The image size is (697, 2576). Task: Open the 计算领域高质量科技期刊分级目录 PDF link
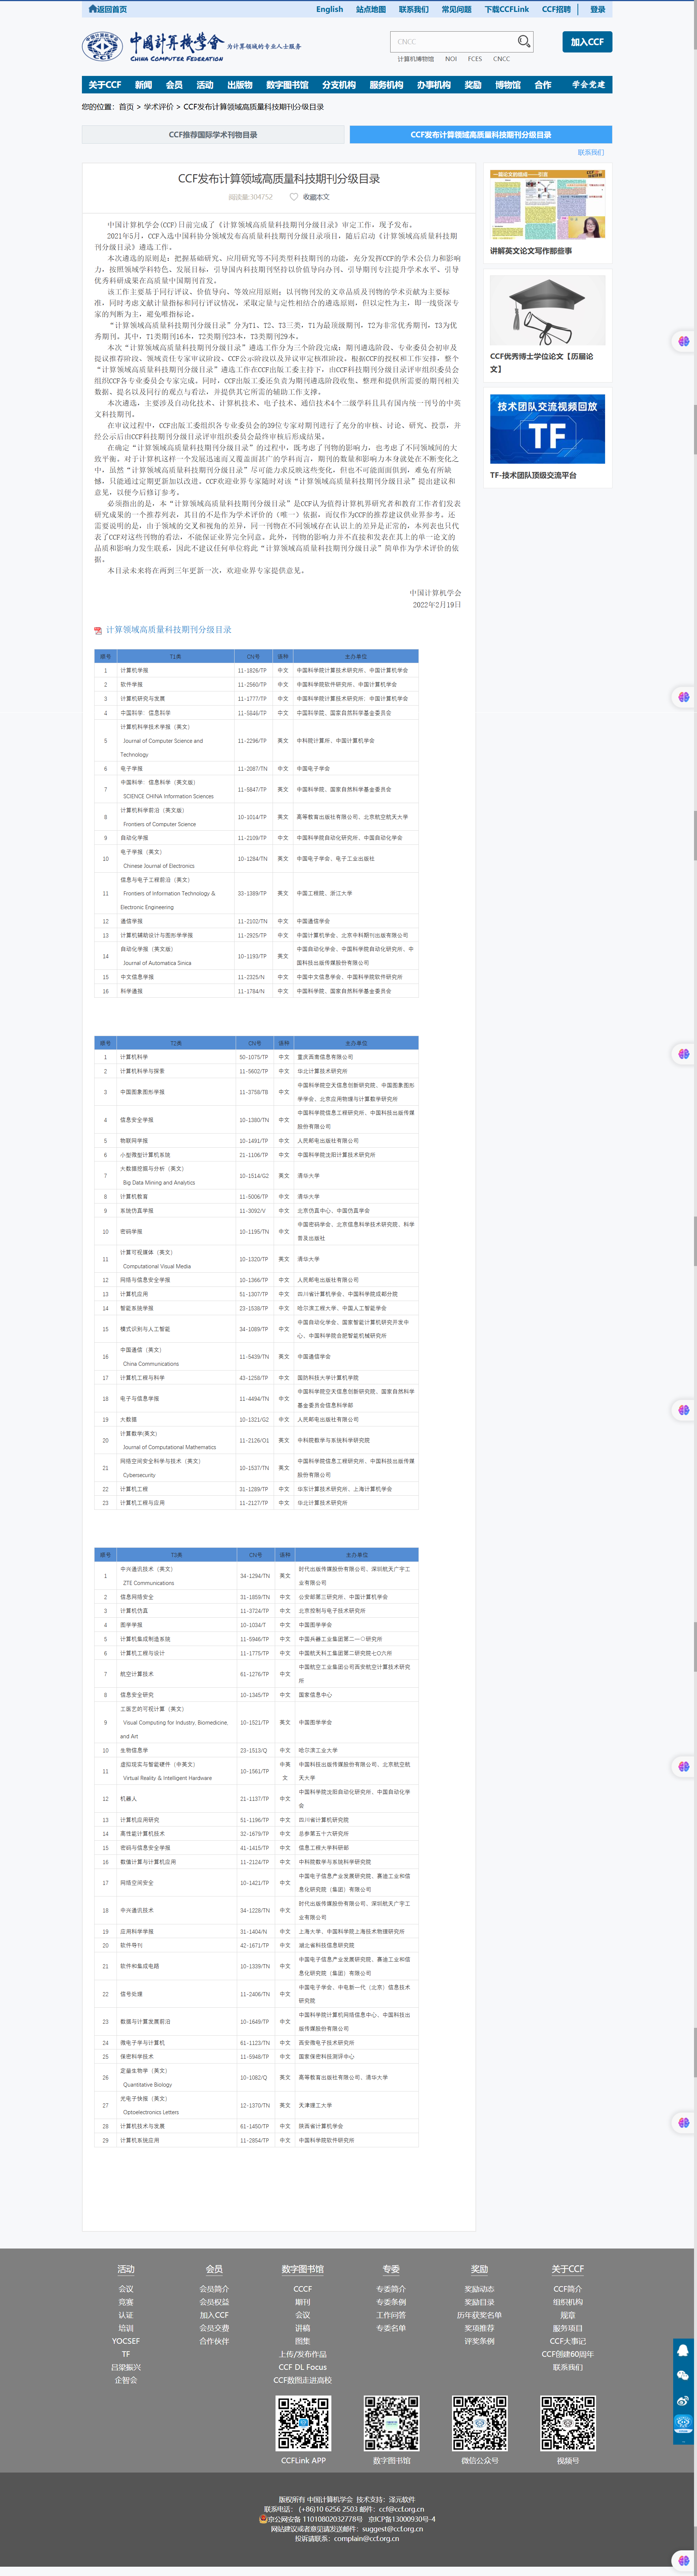click(x=169, y=630)
